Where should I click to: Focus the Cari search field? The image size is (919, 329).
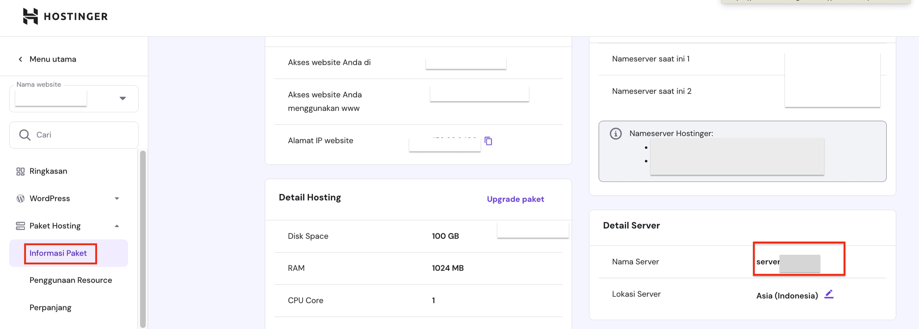coord(83,135)
